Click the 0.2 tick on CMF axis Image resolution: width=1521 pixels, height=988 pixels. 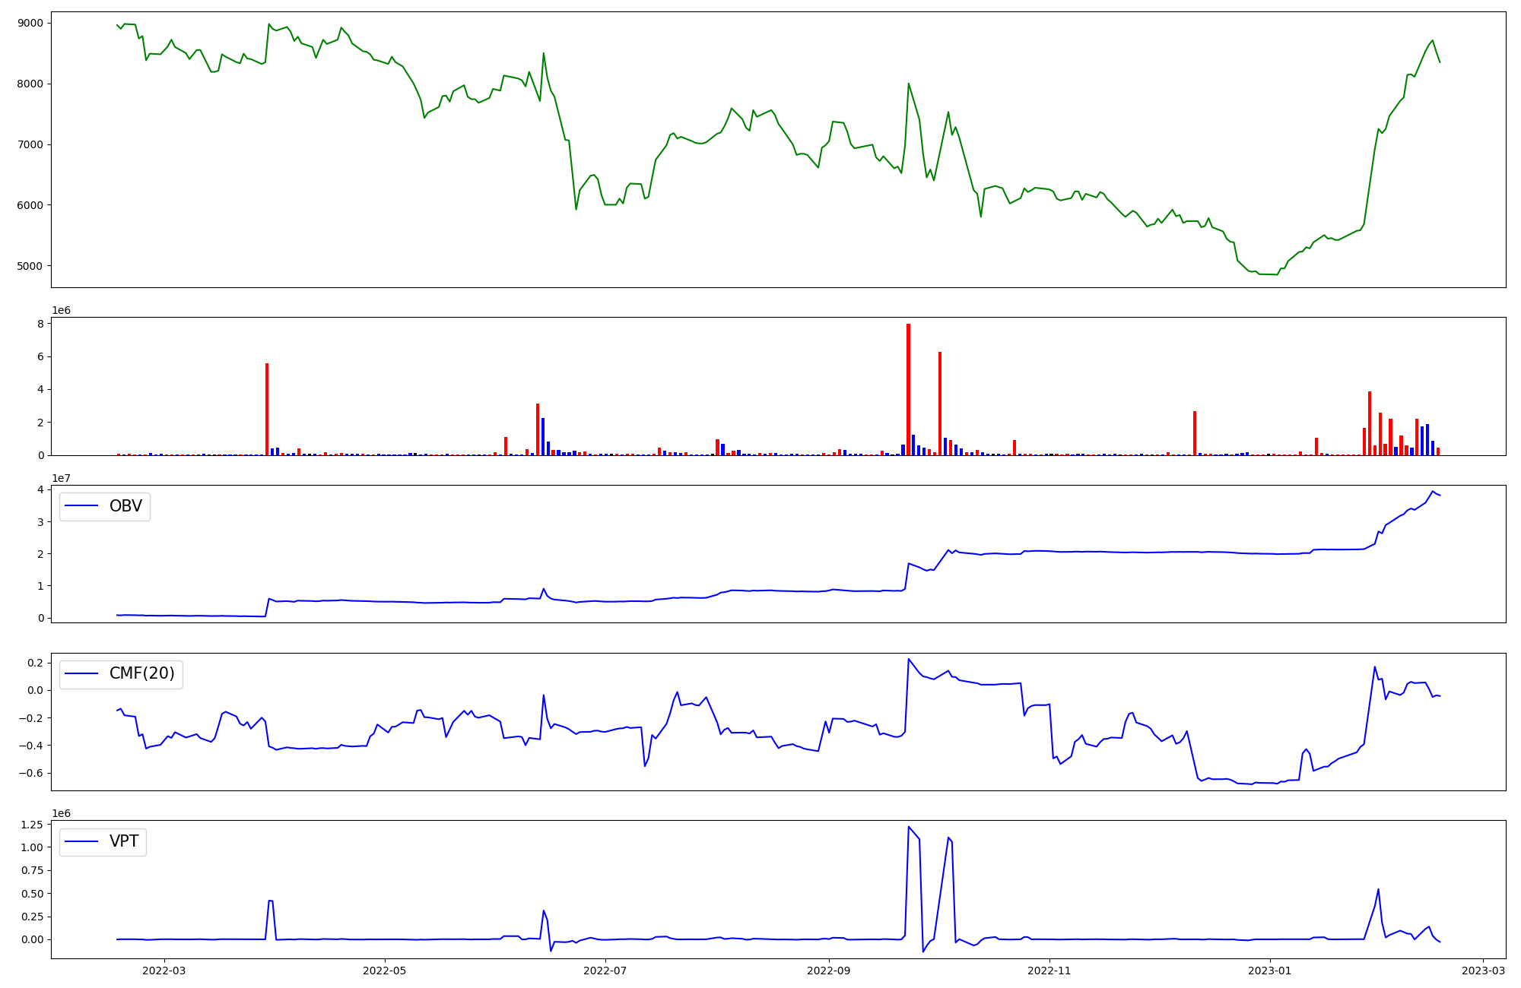(x=35, y=663)
